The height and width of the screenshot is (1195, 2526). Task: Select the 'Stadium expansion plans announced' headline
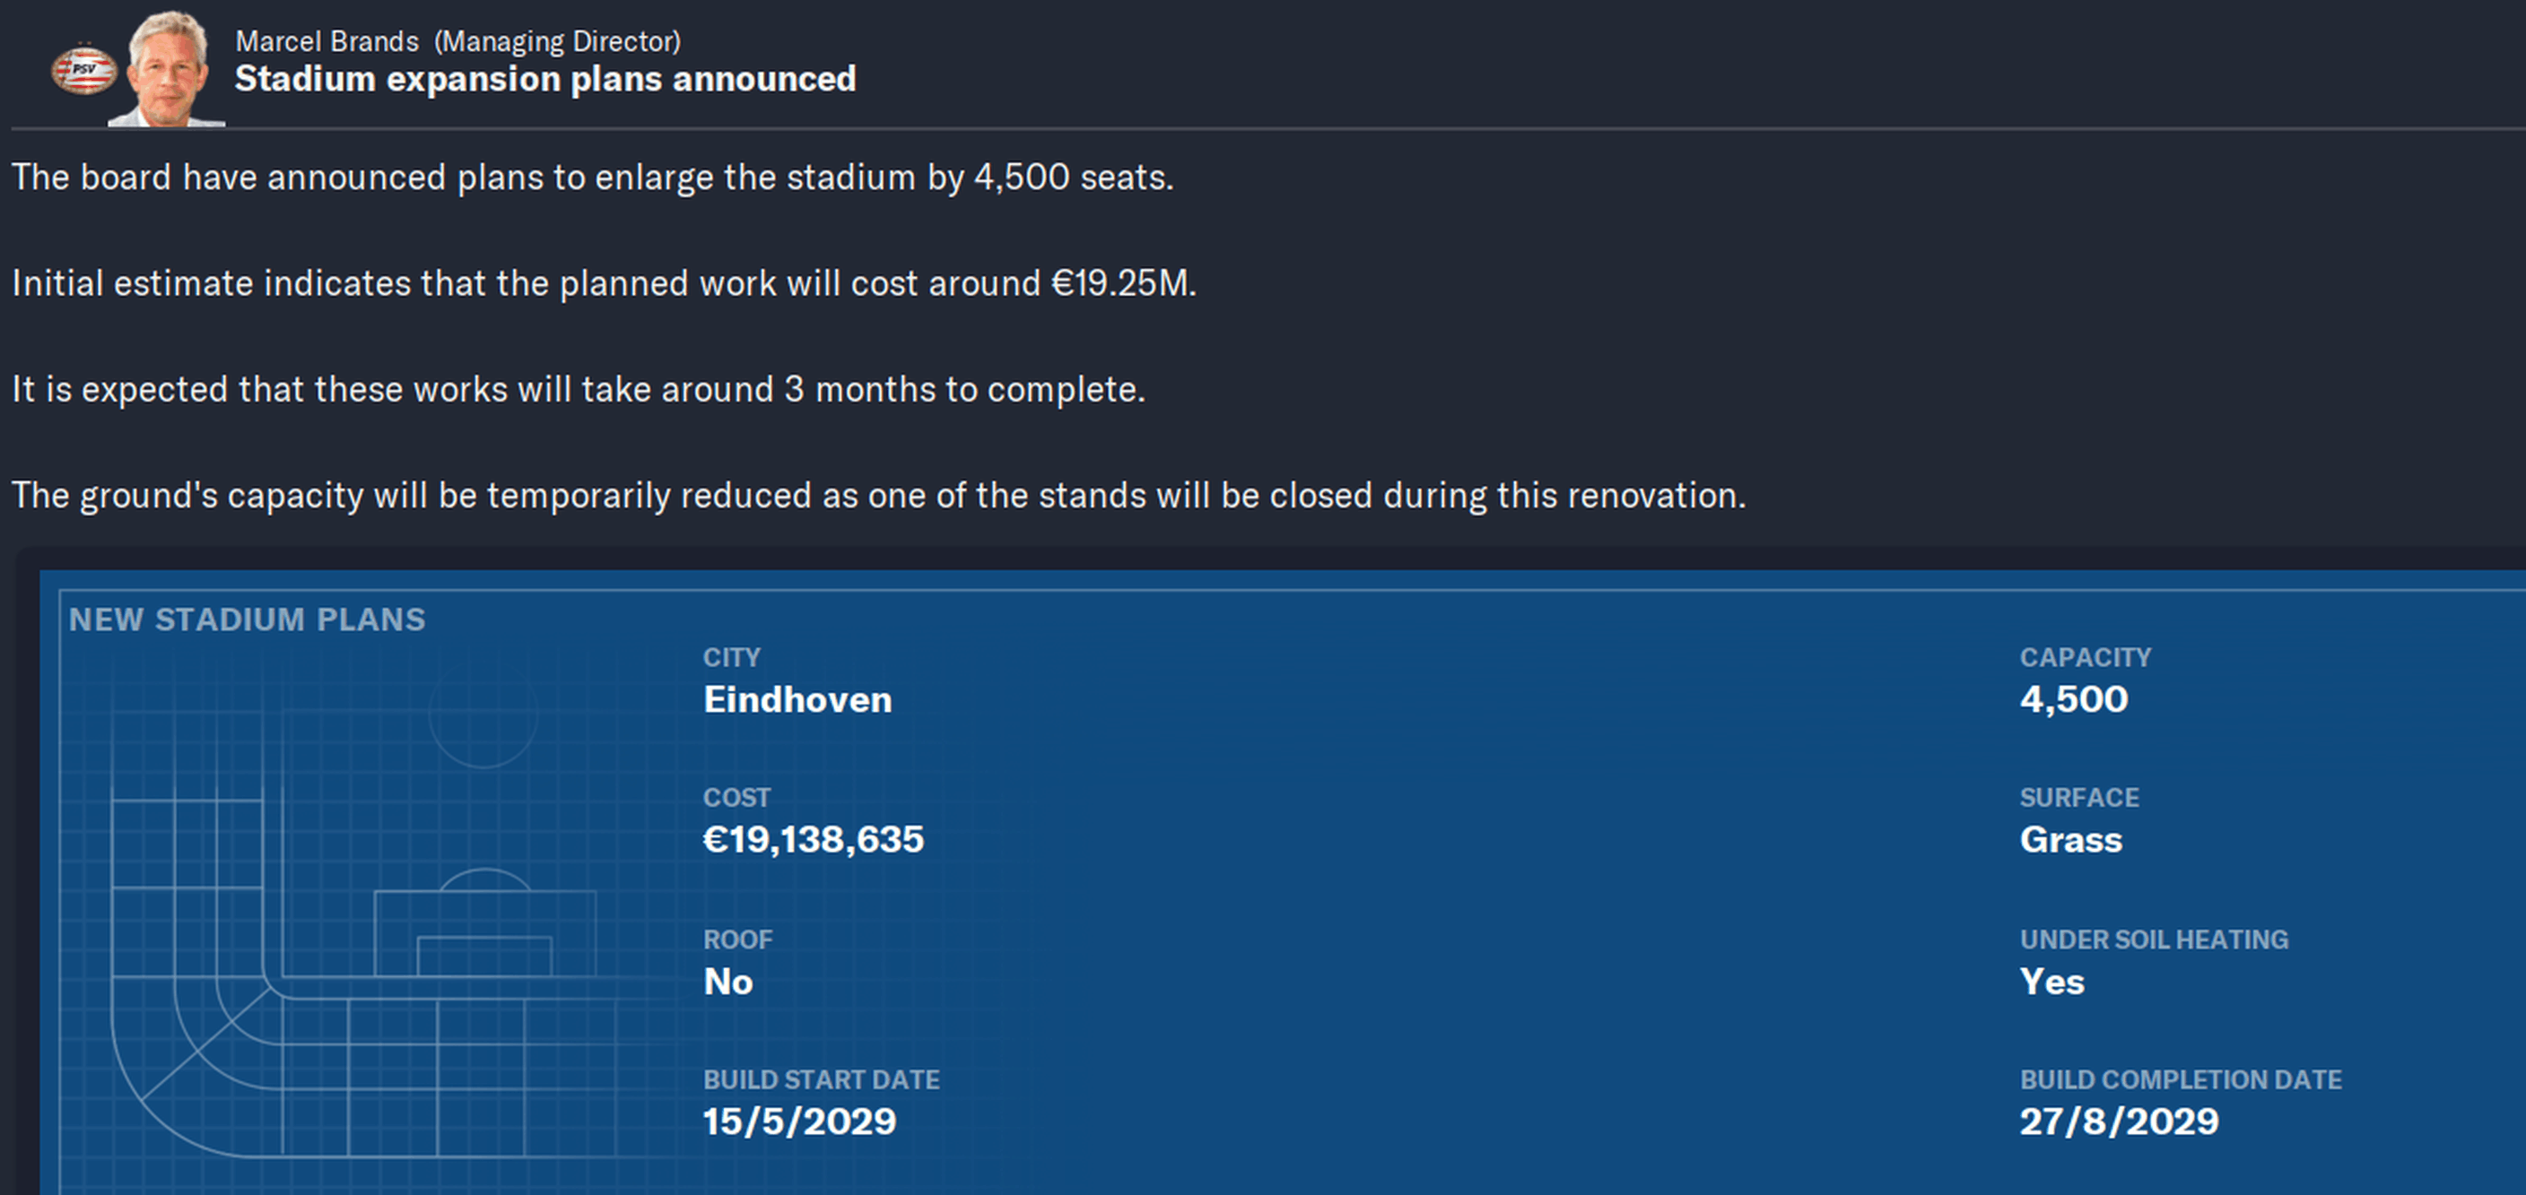[x=545, y=78]
